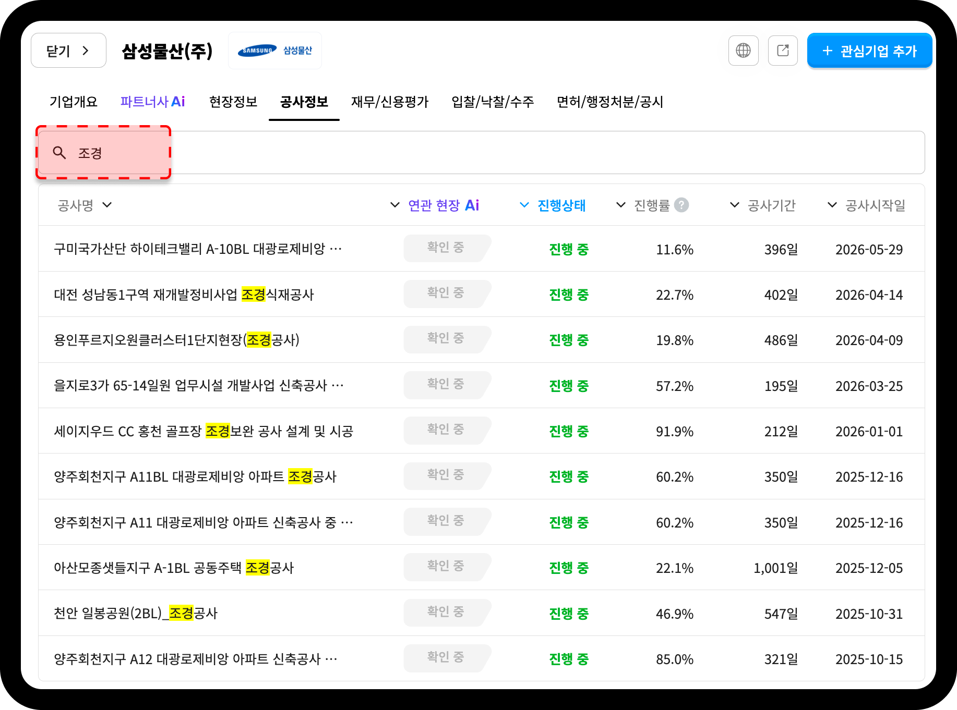This screenshot has height=710, width=957.
Task: Go to the 입찰/낙찰/수주 tab
Action: pyautogui.click(x=493, y=102)
